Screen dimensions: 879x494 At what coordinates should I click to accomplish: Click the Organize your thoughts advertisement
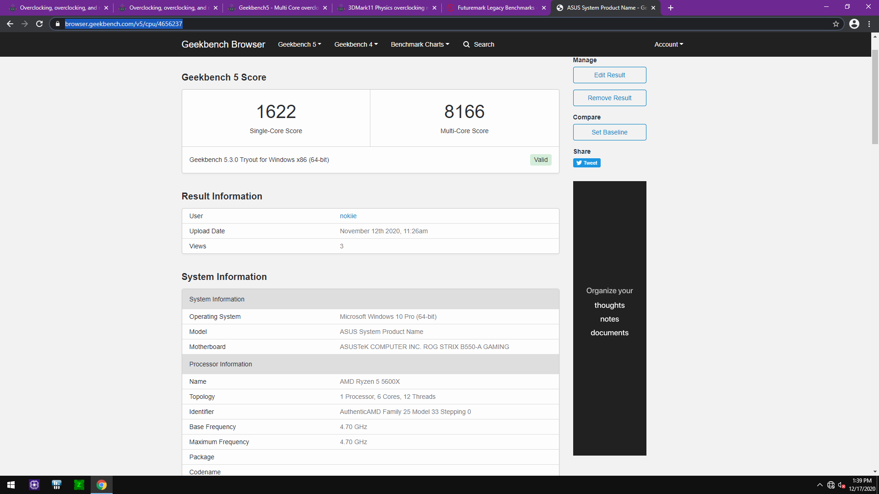tap(609, 318)
